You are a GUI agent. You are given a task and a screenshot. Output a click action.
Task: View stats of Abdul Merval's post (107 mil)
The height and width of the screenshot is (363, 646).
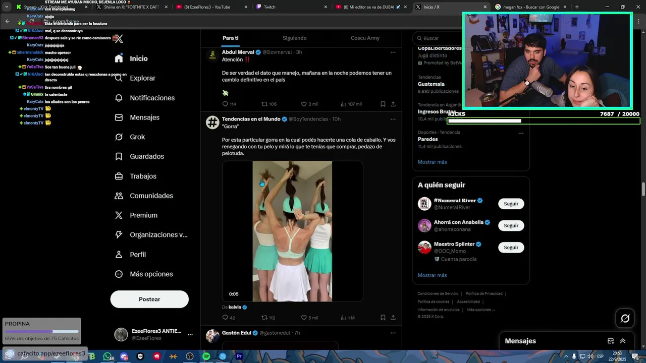tap(351, 104)
